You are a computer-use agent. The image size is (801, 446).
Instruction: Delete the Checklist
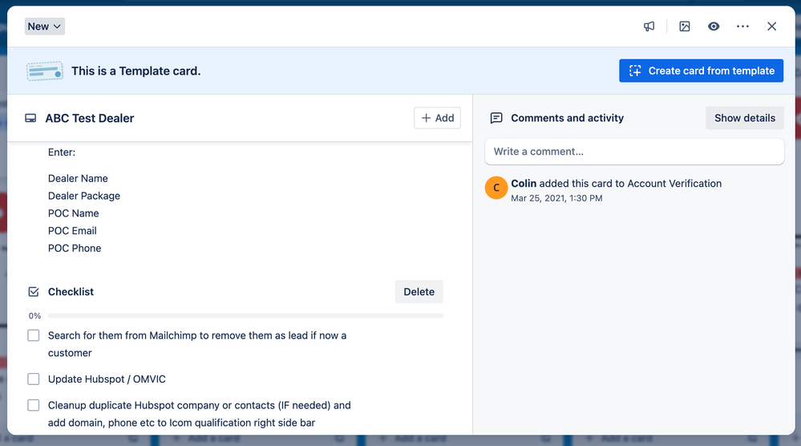coord(419,292)
